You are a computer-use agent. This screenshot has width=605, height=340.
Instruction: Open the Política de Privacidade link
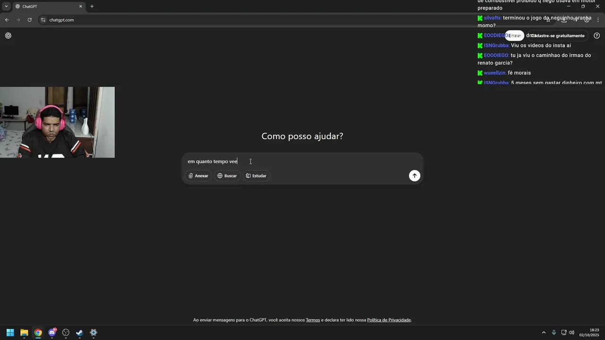click(x=389, y=320)
